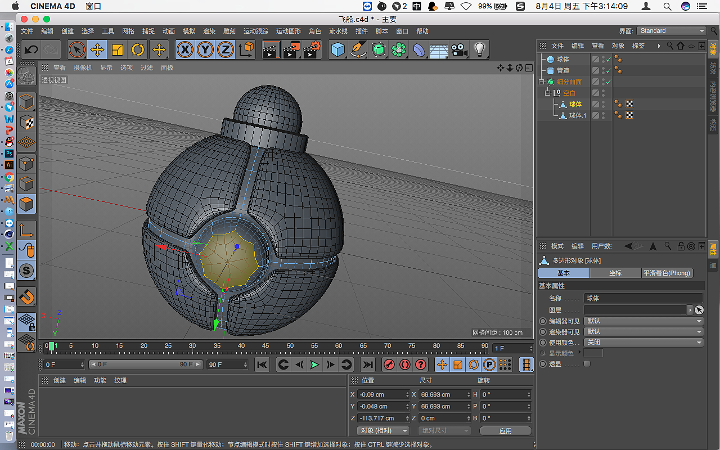This screenshot has height=450, width=720.
Task: Click the magnet tool icon in left toolbar
Action: [x=26, y=296]
